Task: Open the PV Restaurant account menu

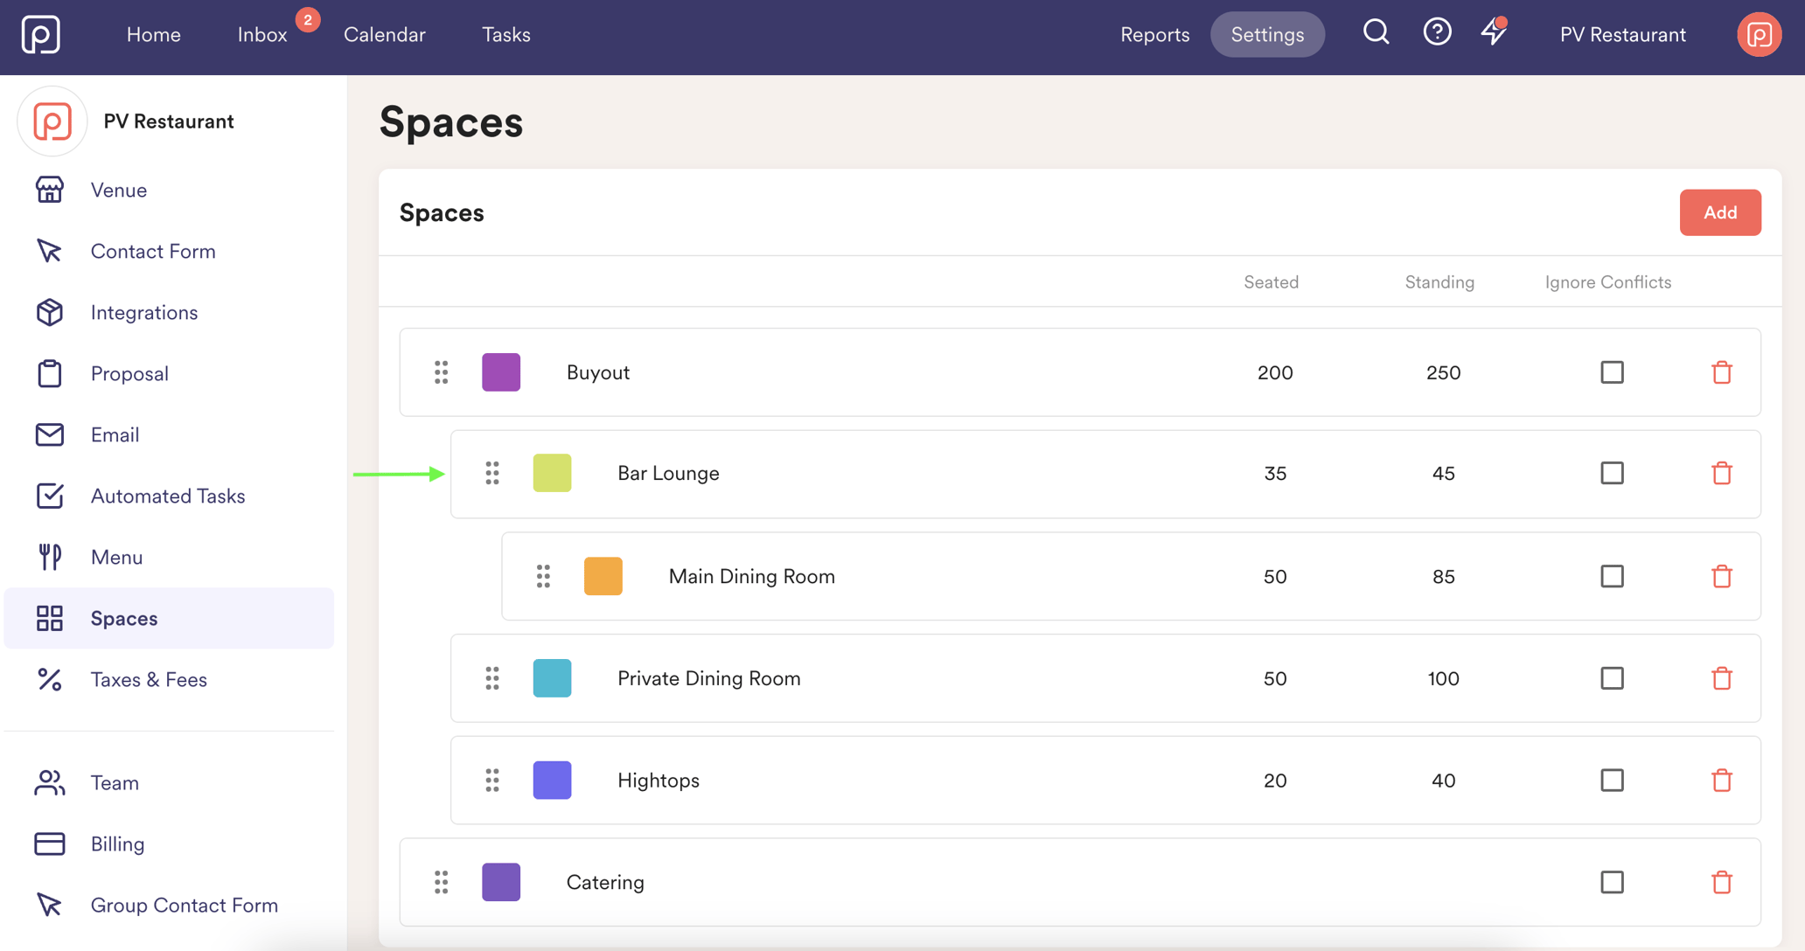Action: coord(1622,35)
